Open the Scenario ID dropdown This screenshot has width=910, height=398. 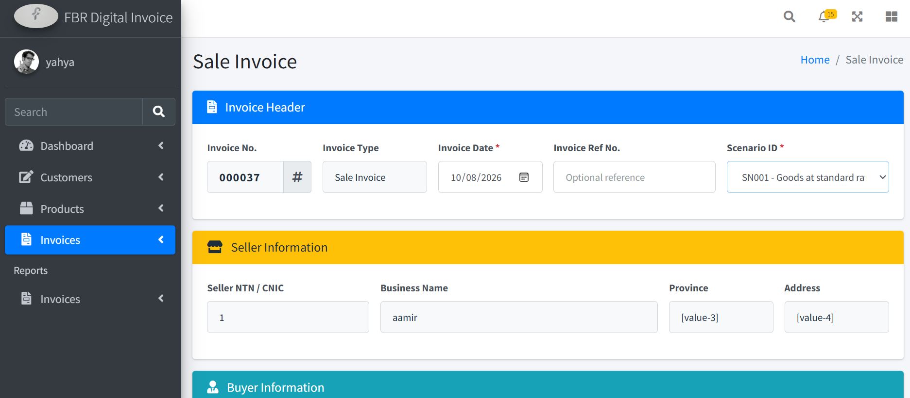807,177
